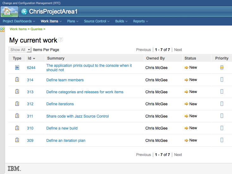
Task: Click the priority icon for item 309
Action: (222, 140)
